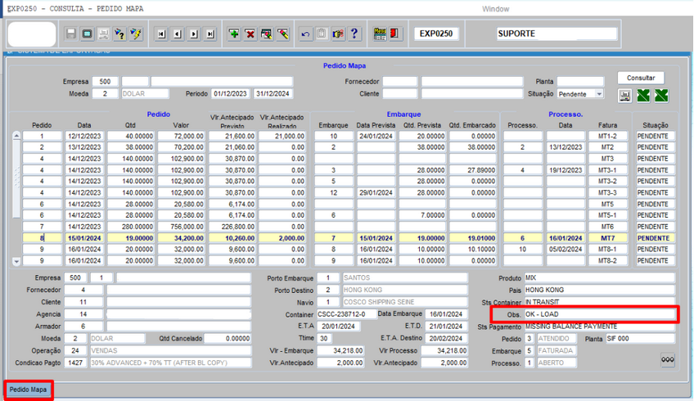The width and height of the screenshot is (694, 401).
Task: Select the Pedido Mapa tab at bottom
Action: pyautogui.click(x=29, y=390)
